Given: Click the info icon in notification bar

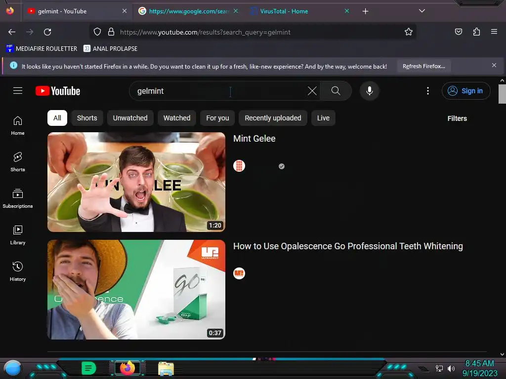Looking at the screenshot, I should click(x=13, y=66).
